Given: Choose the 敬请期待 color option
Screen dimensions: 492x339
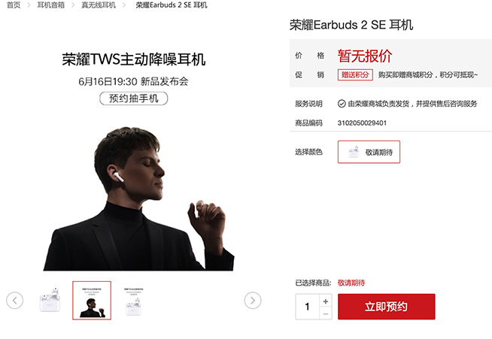Looking at the screenshot, I should tap(369, 152).
